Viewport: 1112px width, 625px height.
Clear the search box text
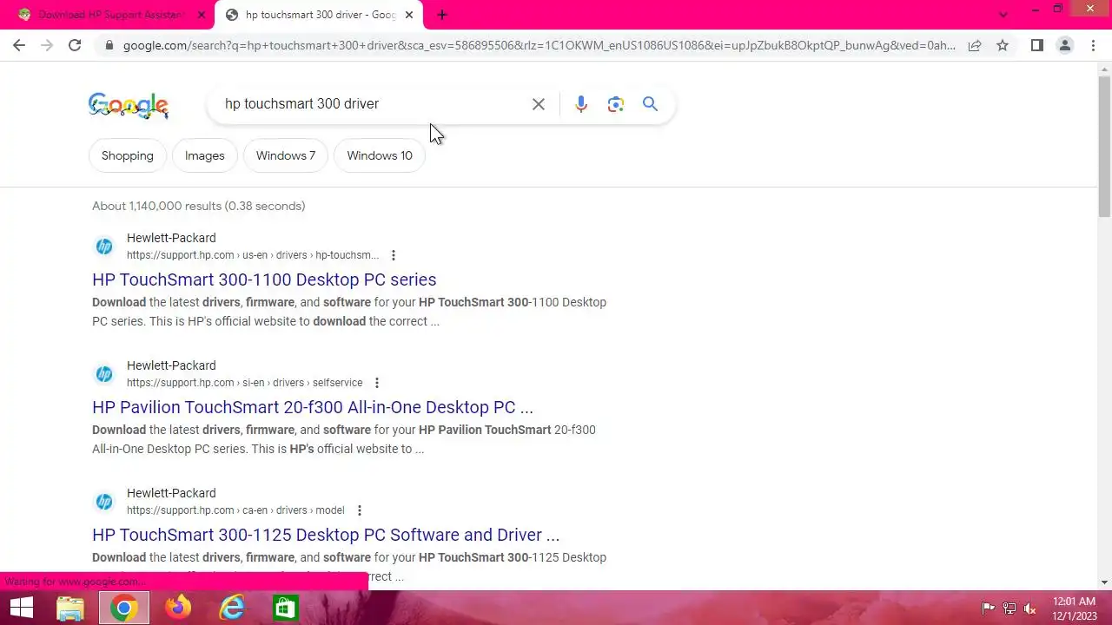tap(539, 104)
